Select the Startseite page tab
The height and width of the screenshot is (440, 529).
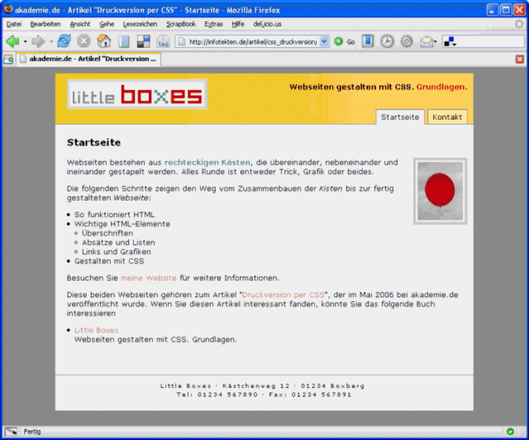(x=400, y=117)
